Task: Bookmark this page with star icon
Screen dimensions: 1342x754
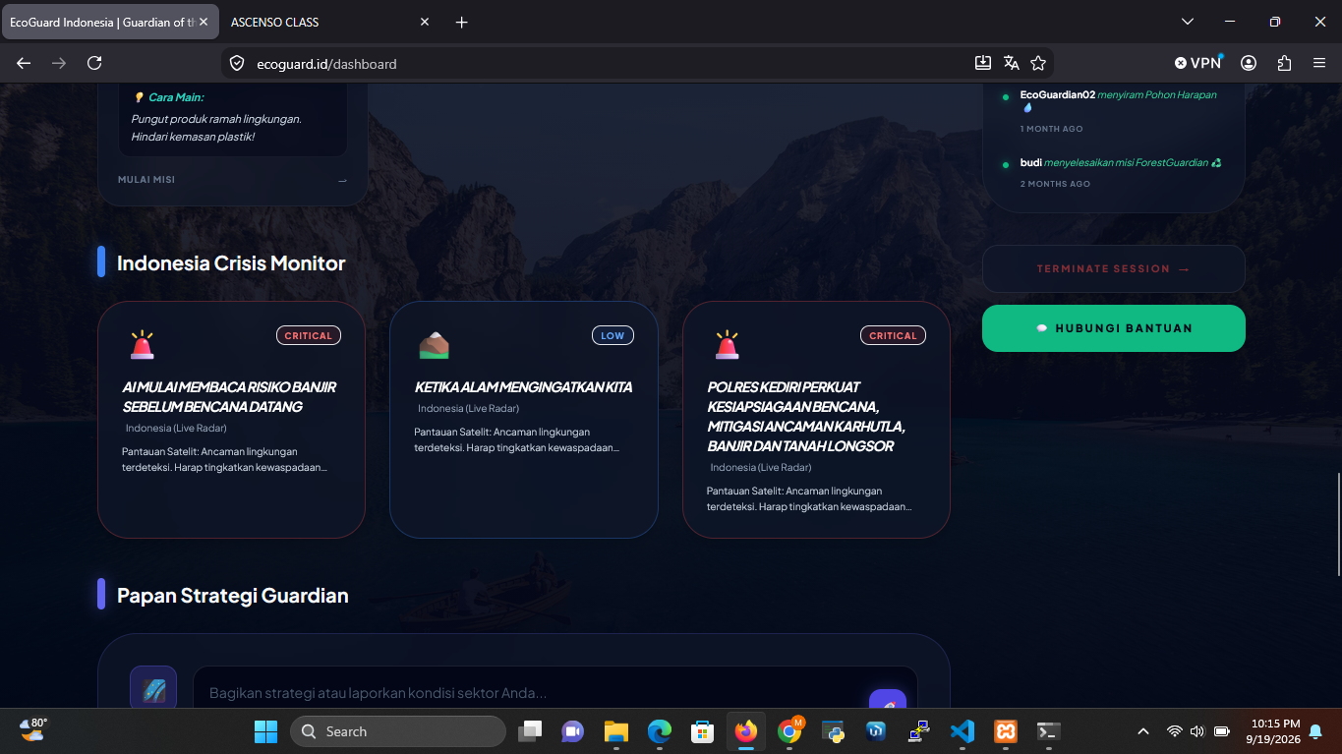Action: pos(1038,63)
